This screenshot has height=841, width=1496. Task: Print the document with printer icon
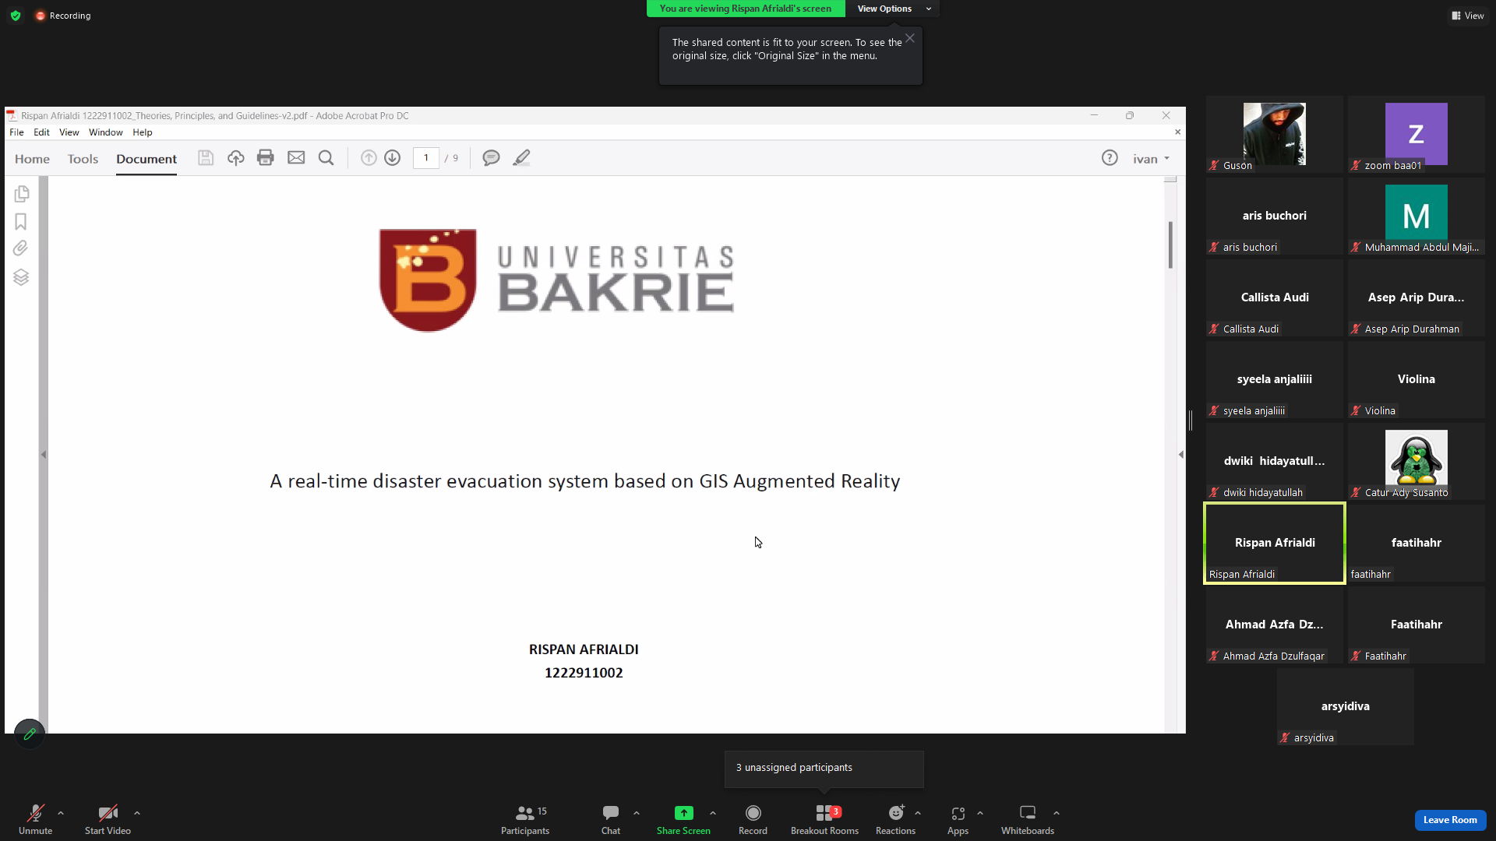tap(266, 158)
